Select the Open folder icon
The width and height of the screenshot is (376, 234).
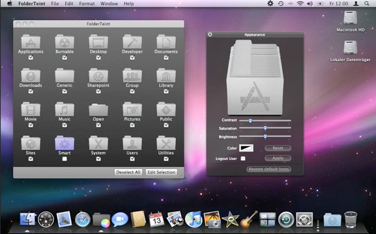pyautogui.click(x=98, y=110)
